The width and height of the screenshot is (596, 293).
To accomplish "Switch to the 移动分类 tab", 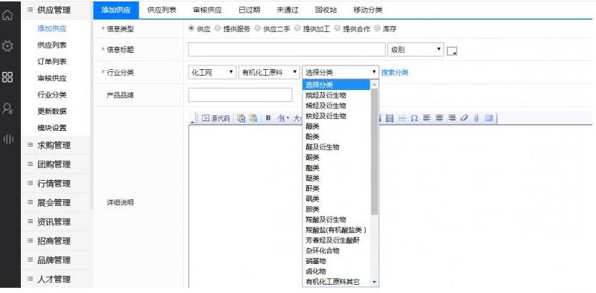I will (367, 10).
